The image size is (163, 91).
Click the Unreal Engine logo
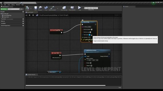1,3
